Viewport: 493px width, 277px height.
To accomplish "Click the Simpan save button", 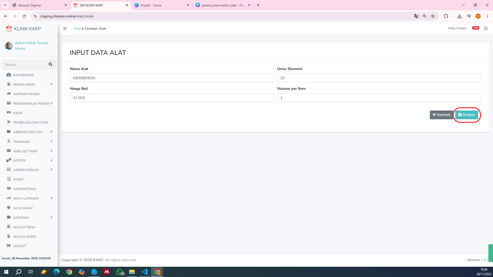I will pyautogui.click(x=467, y=115).
